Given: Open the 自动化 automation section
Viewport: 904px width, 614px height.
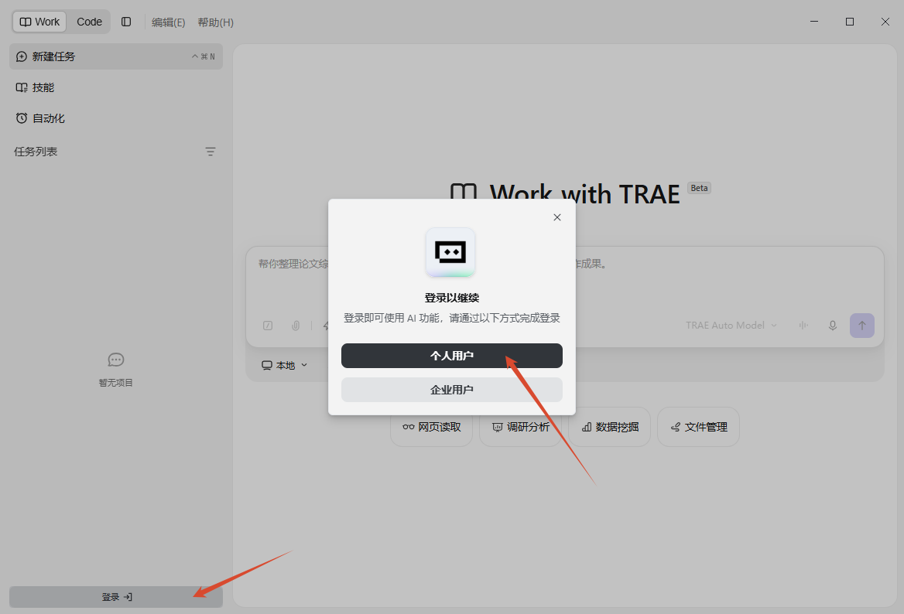Looking at the screenshot, I should tap(116, 118).
